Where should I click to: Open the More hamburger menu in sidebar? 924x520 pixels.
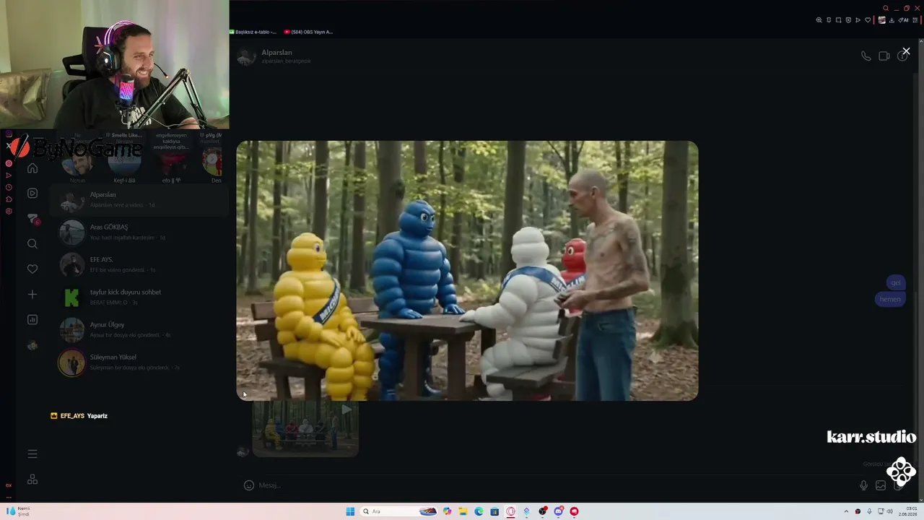click(32, 454)
